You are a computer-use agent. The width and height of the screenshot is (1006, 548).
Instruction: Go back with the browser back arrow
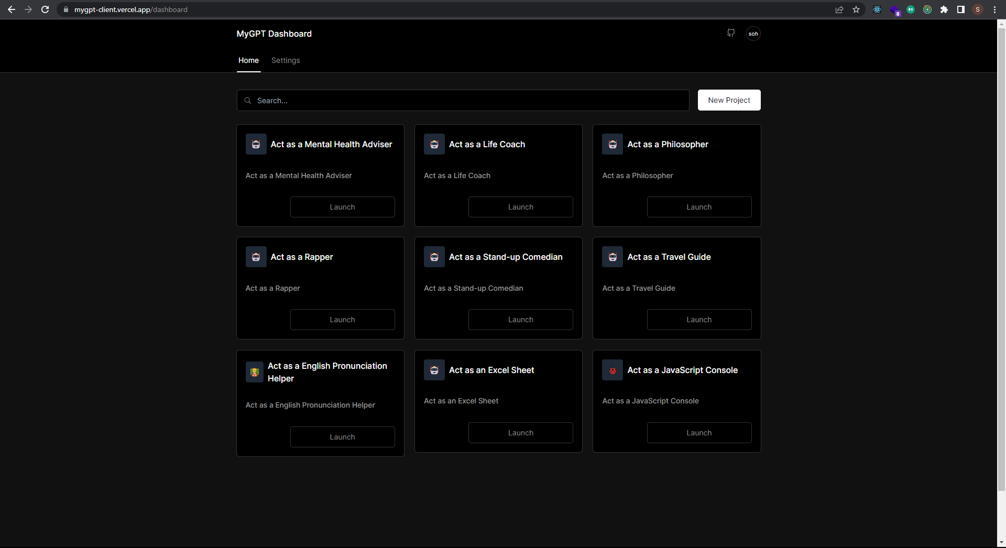[12, 9]
